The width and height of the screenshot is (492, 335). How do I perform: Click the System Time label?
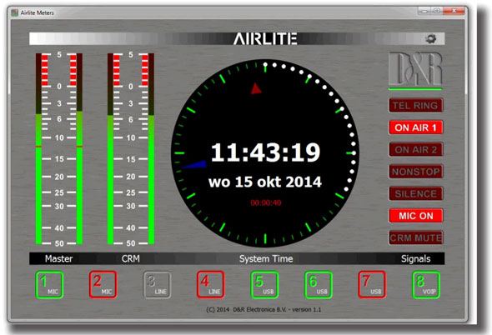point(266,259)
